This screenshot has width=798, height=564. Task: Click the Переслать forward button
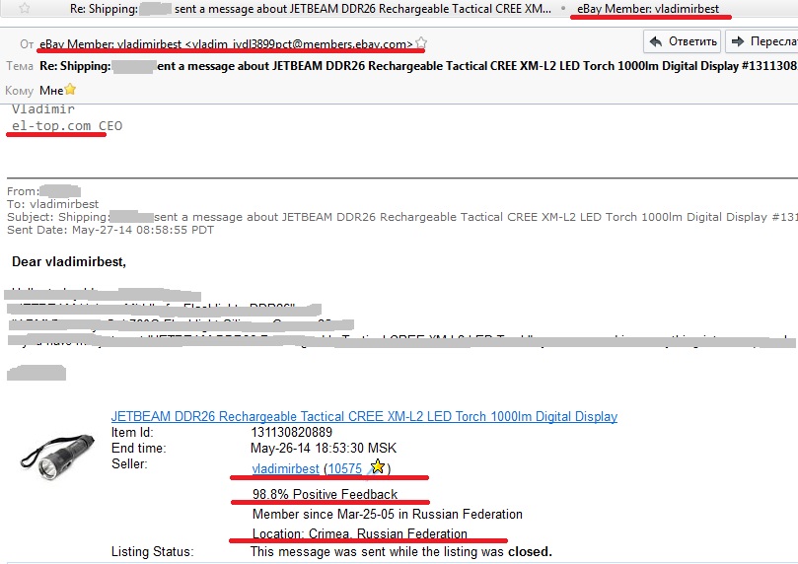(x=762, y=41)
